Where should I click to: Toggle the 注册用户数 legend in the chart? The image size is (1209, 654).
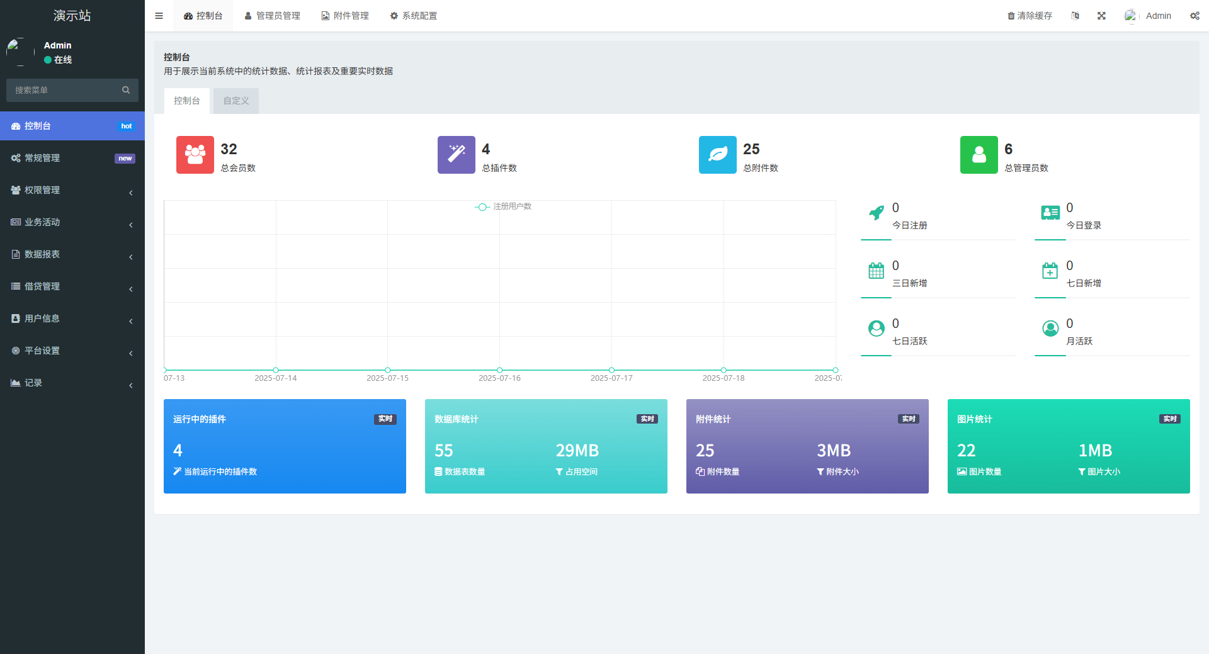pos(502,206)
